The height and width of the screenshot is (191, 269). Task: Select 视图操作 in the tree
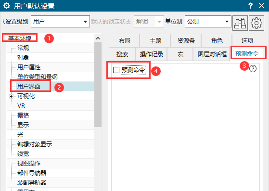(x=29, y=164)
